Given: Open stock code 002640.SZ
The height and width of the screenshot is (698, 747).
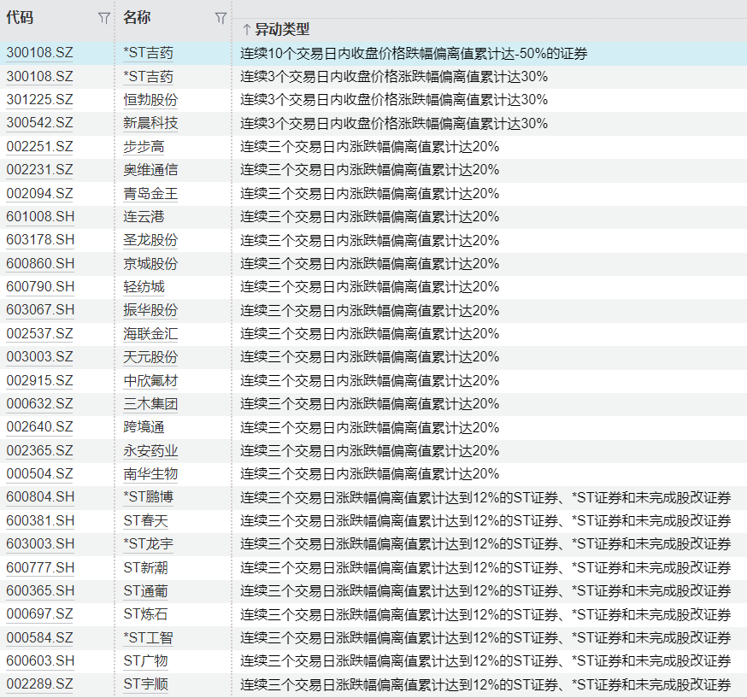Looking at the screenshot, I should click(39, 426).
